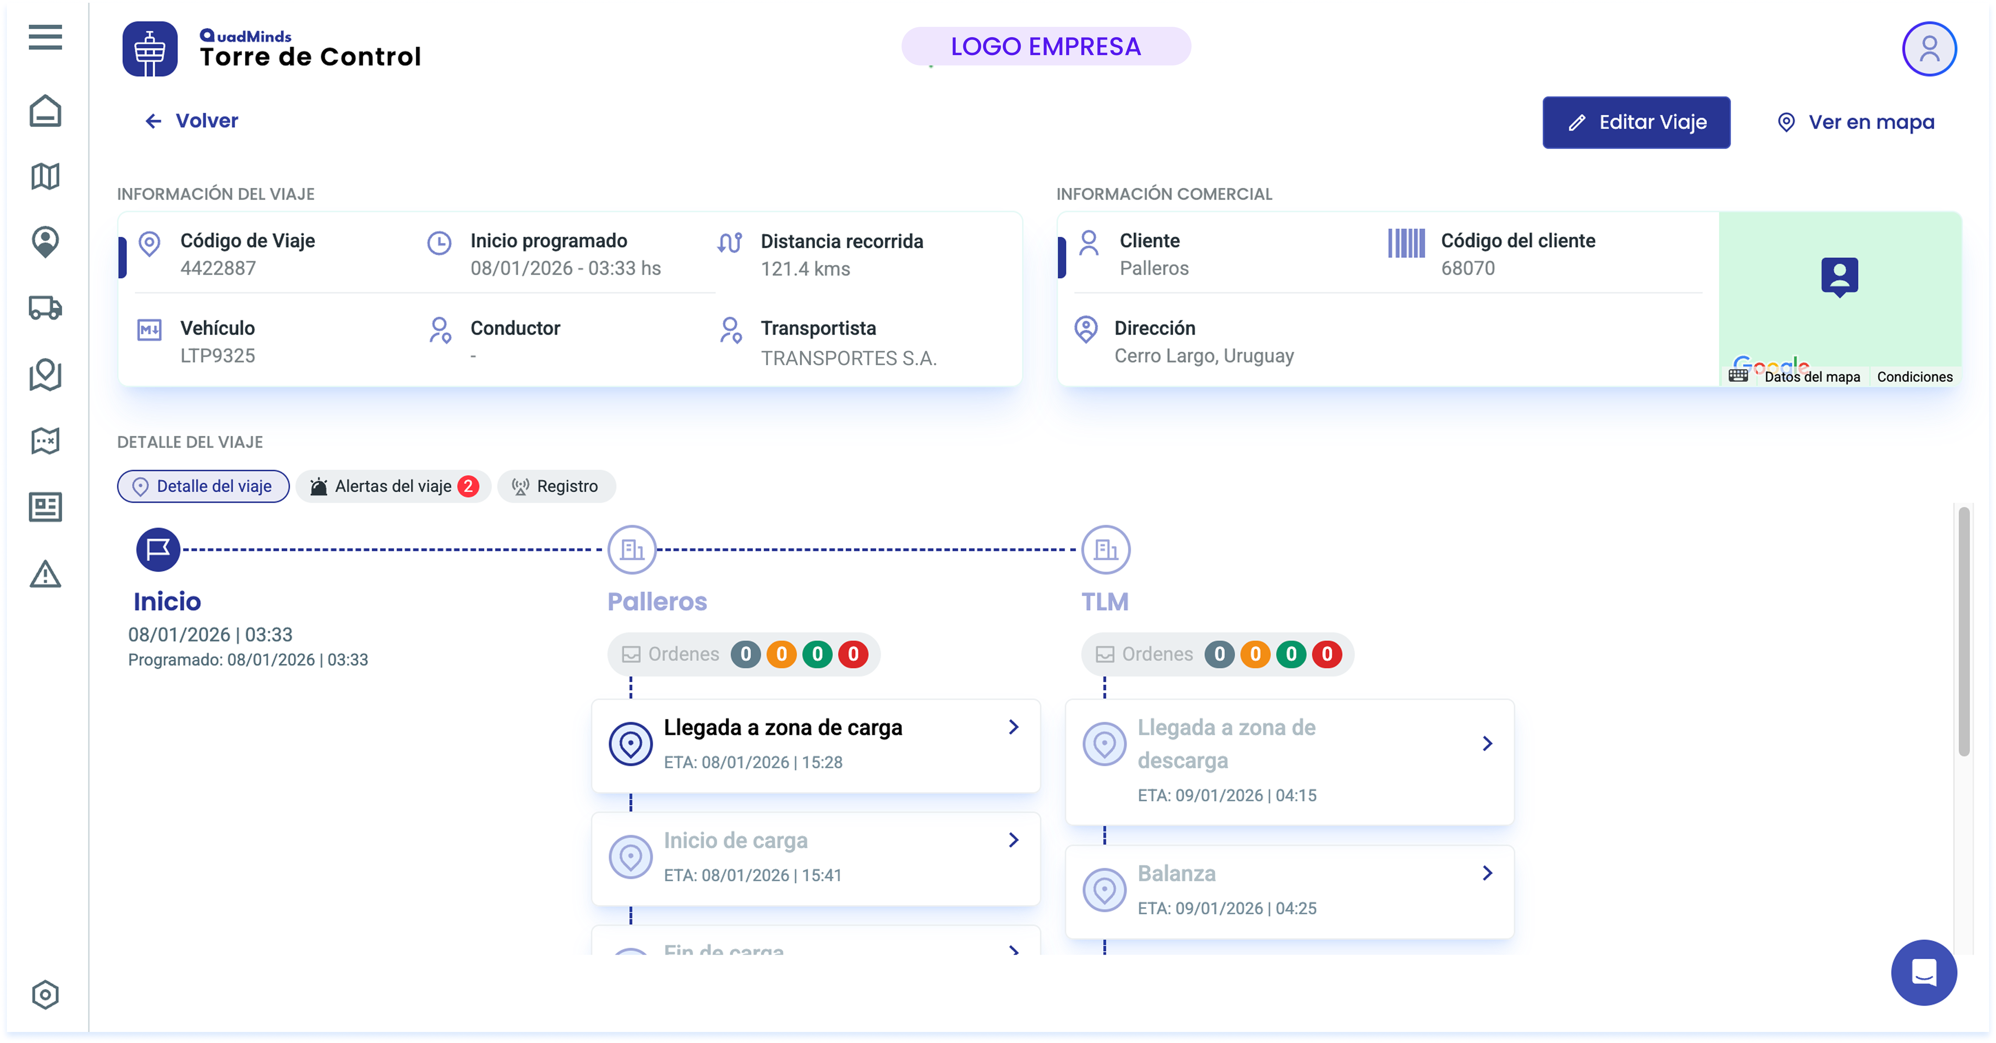Expand the Inicio de carga step chevron
1996x1043 pixels.
tap(1013, 840)
